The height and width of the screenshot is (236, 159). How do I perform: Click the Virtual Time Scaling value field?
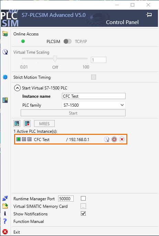click(x=98, y=60)
